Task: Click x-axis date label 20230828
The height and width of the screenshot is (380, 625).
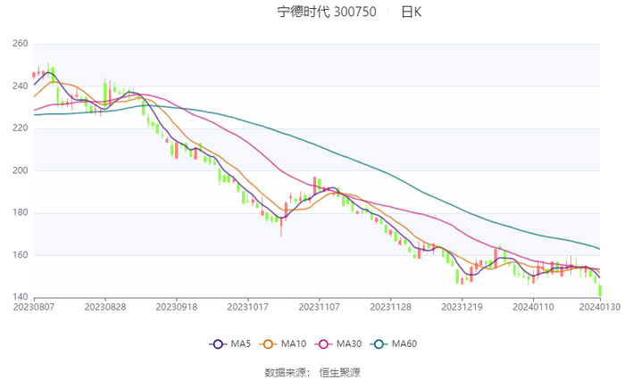Action: 105,308
